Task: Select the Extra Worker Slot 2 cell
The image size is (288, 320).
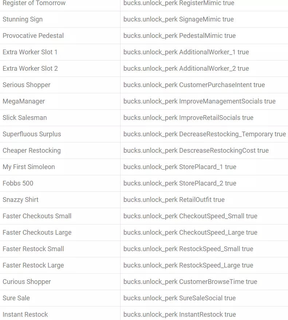Action: (x=30, y=69)
